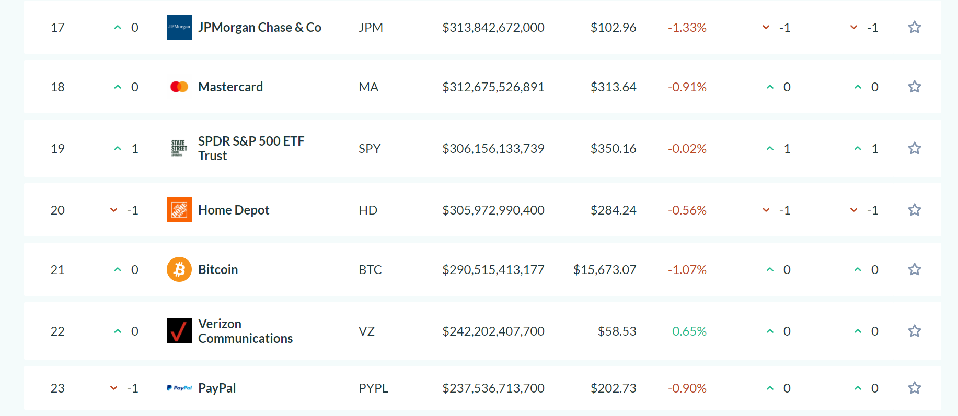Open the JPMorgan Chase & Co link

tap(259, 27)
